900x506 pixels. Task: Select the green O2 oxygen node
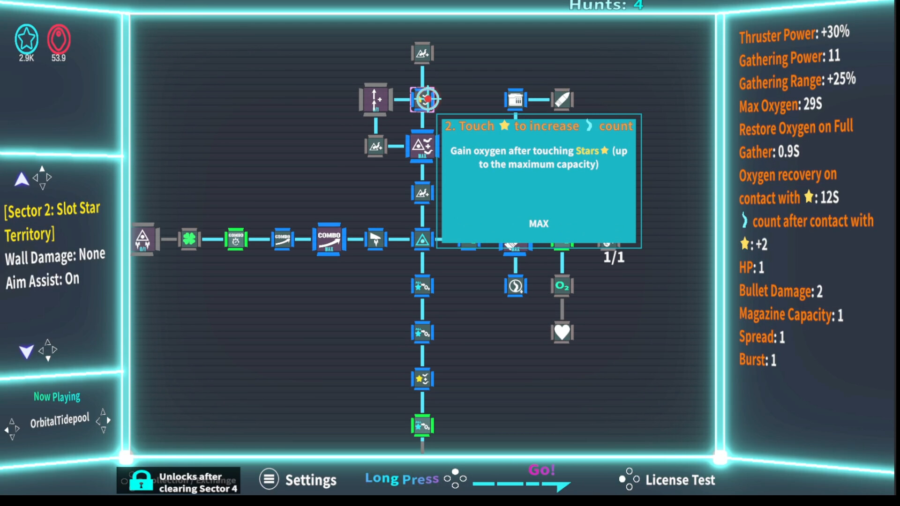[562, 286]
